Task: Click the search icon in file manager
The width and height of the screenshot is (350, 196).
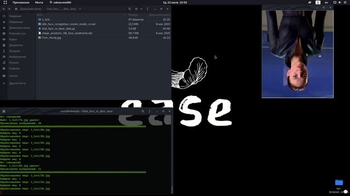Action: pos(130,9)
